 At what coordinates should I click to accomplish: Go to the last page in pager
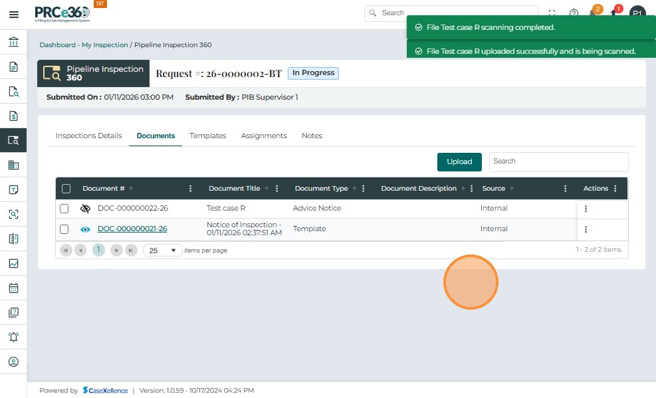coord(131,250)
